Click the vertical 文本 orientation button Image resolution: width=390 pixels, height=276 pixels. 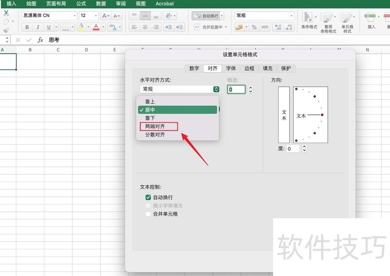pyautogui.click(x=284, y=115)
